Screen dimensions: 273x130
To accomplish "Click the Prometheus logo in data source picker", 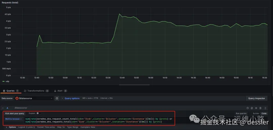I will pos(17,99).
